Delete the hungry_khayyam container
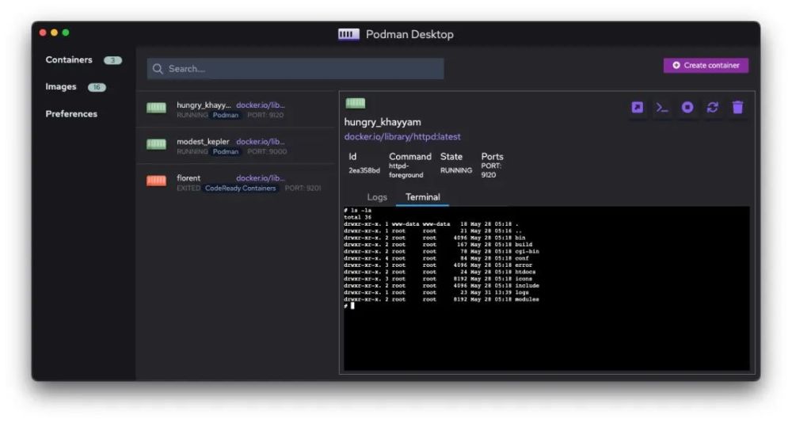Screen dimensions: 792x423 coord(737,107)
